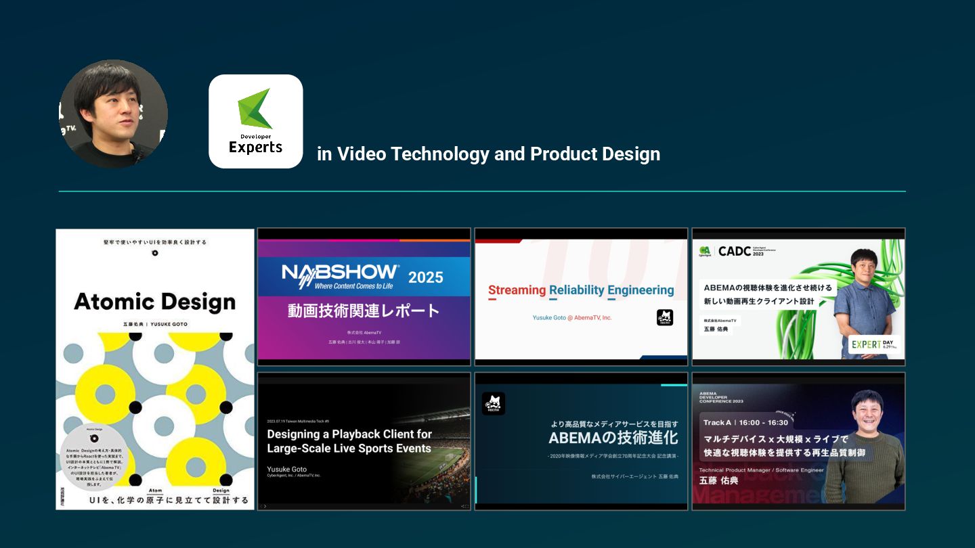Image resolution: width=975 pixels, height=548 pixels.
Task: Click 'Technical Product Manager / Software Engineer' text
Action: point(762,470)
